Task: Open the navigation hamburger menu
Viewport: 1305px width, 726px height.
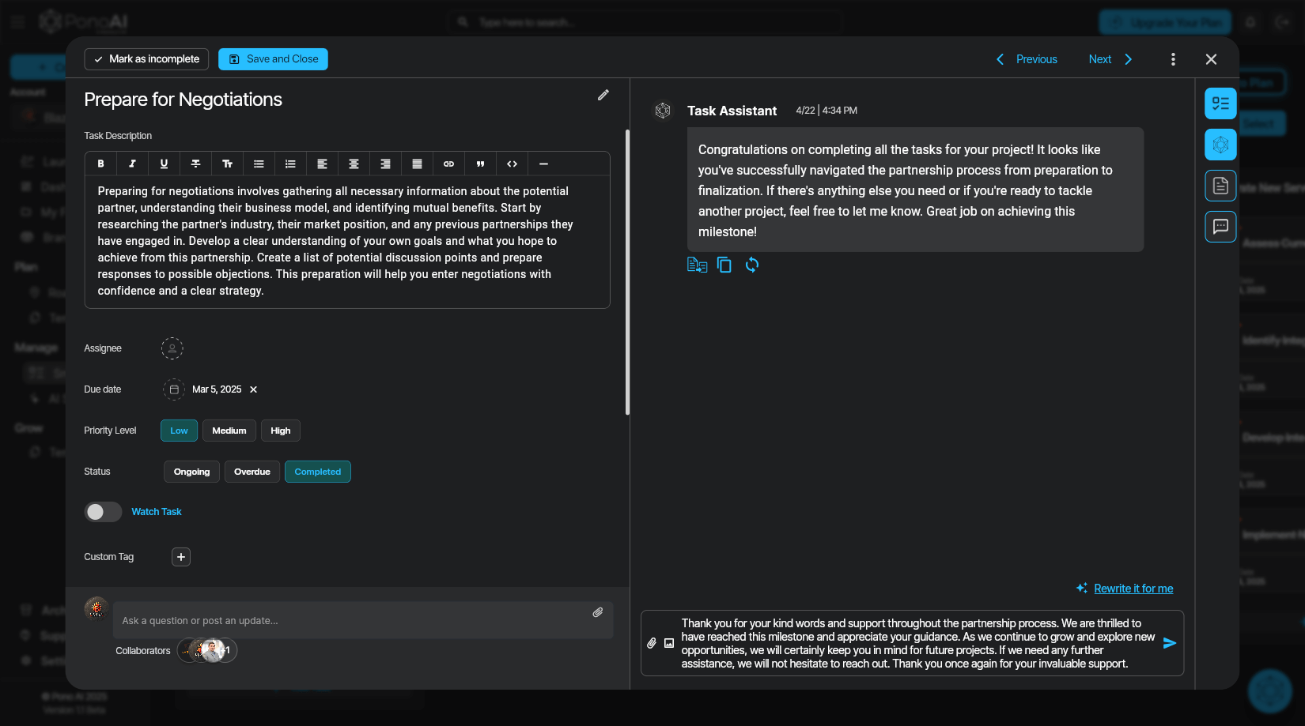Action: click(16, 21)
